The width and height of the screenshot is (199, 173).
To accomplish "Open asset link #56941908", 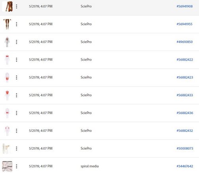I will coord(185,6).
